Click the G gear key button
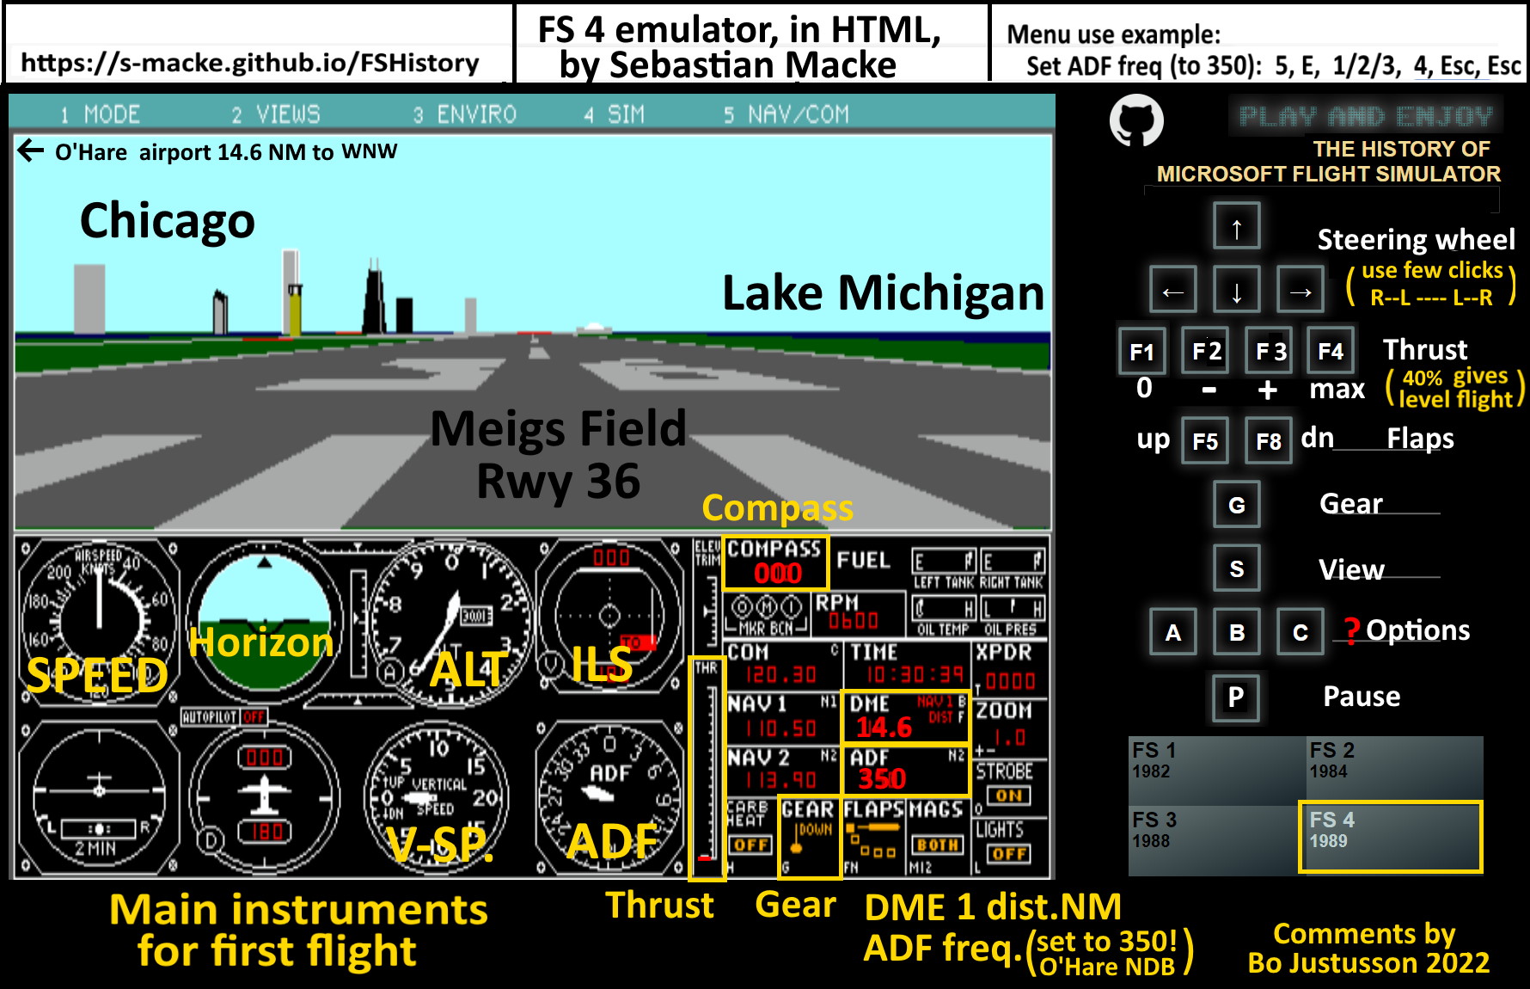This screenshot has width=1530, height=989. point(1236,505)
